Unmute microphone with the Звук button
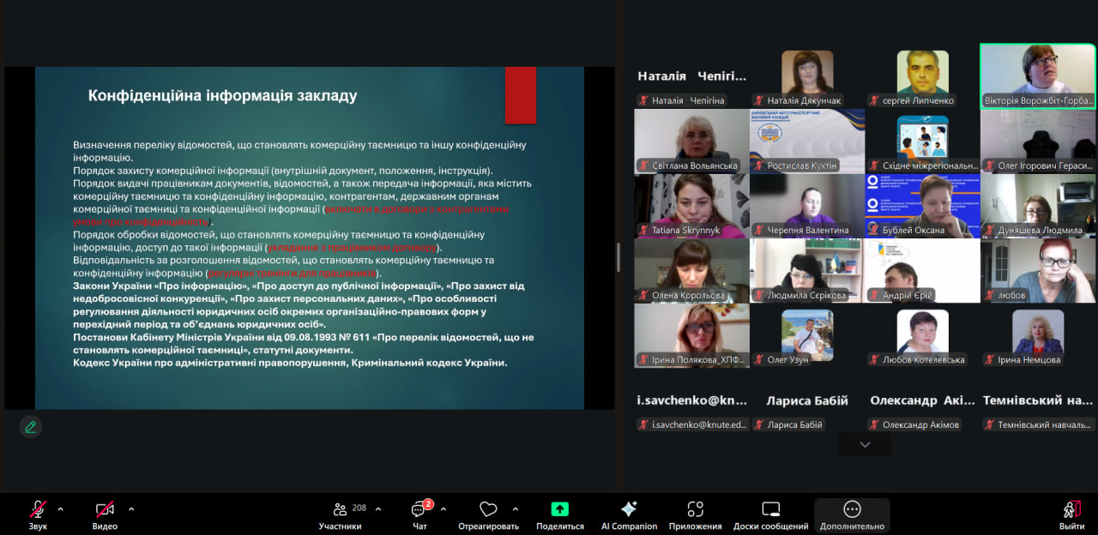Image resolution: width=1098 pixels, height=535 pixels. coord(38,509)
